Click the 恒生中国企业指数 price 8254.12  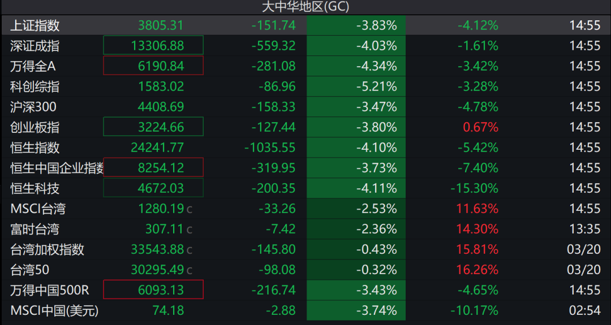coord(153,168)
